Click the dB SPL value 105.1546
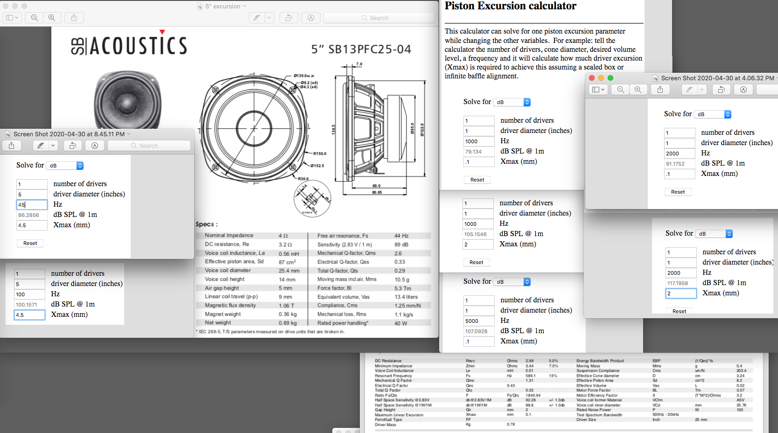Image resolution: width=778 pixels, height=433 pixels. point(478,234)
